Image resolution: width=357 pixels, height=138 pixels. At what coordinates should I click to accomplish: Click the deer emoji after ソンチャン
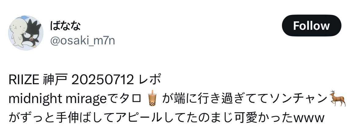click(x=338, y=98)
